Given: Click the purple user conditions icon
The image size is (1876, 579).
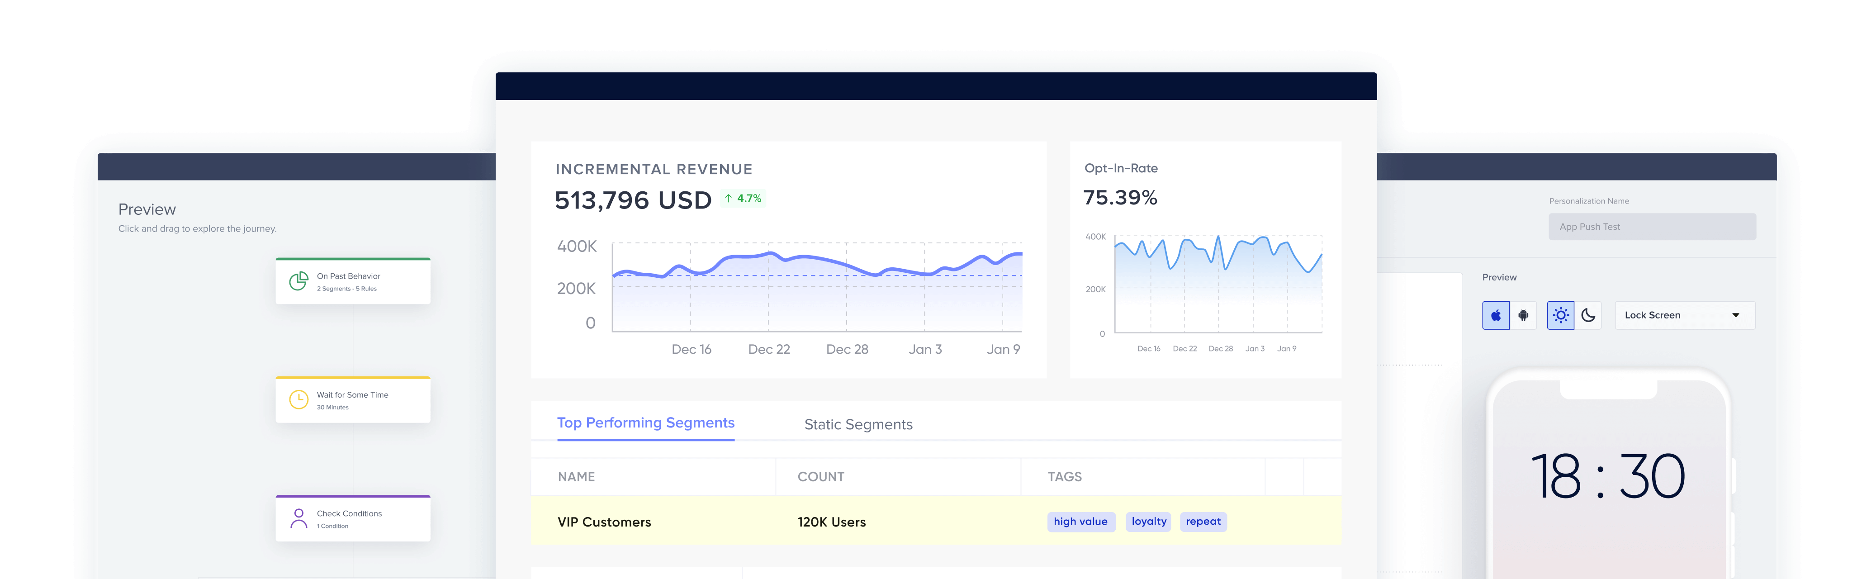Looking at the screenshot, I should 298,518.
